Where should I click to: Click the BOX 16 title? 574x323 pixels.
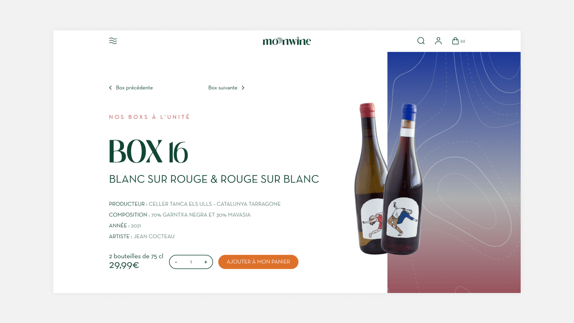[x=149, y=151]
